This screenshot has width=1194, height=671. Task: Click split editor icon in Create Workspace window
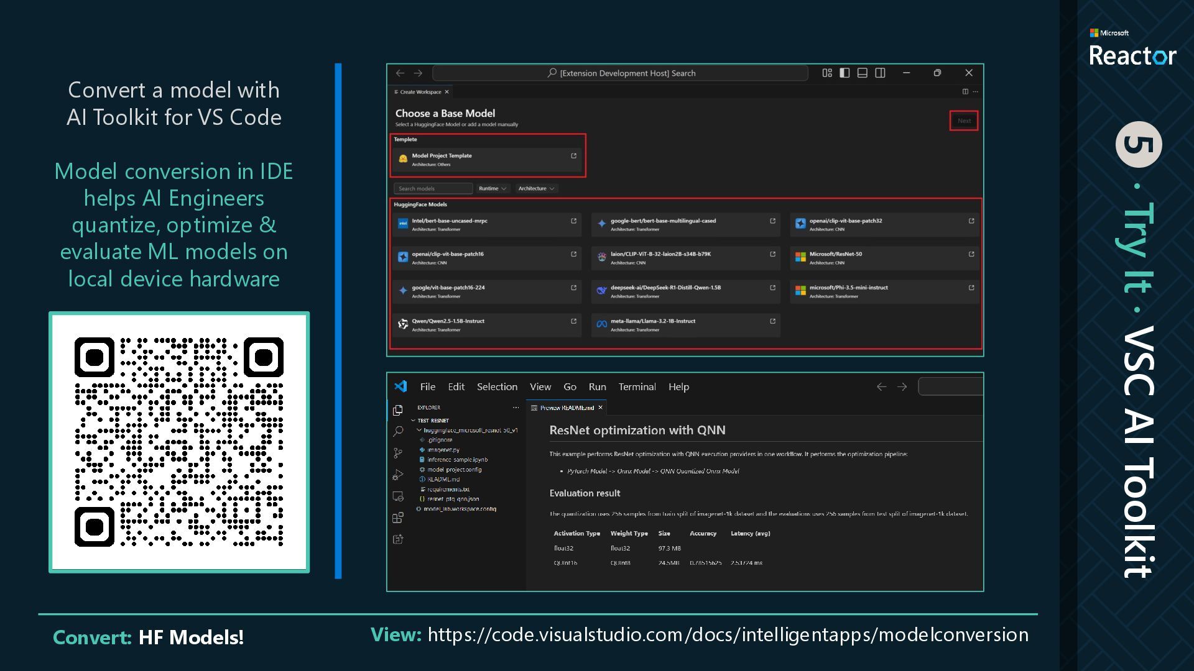click(x=965, y=92)
